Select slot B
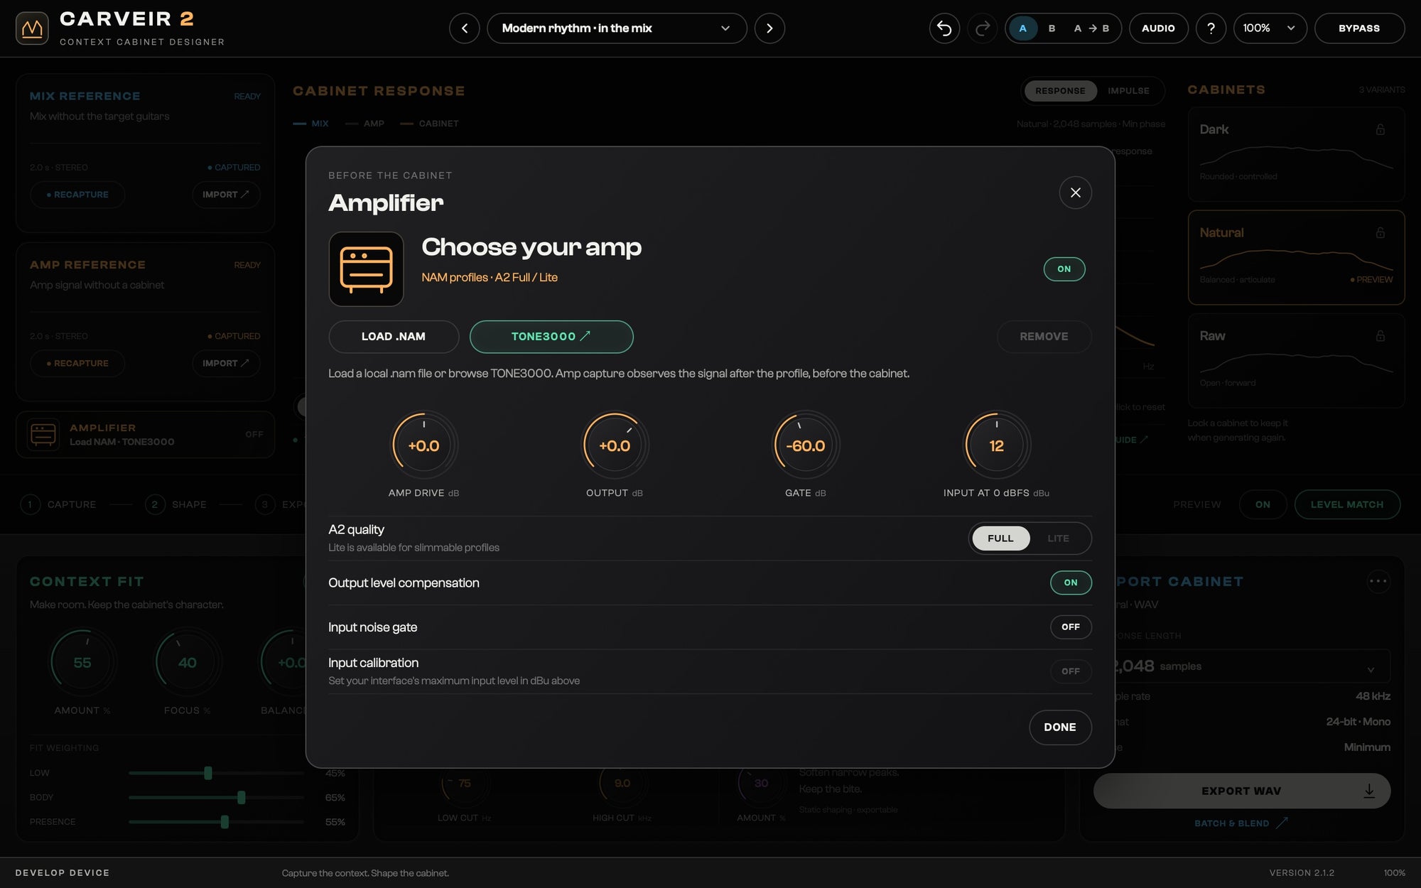This screenshot has width=1421, height=888. (x=1052, y=28)
